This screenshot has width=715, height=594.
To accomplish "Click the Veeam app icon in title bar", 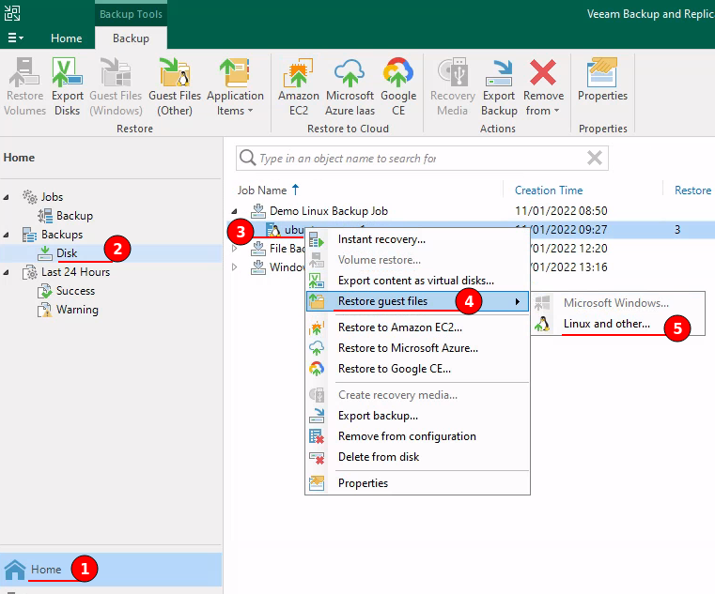I will [12, 13].
